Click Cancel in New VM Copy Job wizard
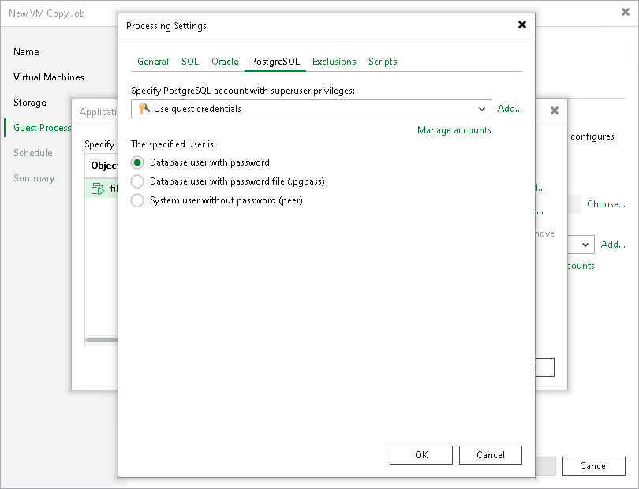This screenshot has width=639, height=489. (x=594, y=466)
